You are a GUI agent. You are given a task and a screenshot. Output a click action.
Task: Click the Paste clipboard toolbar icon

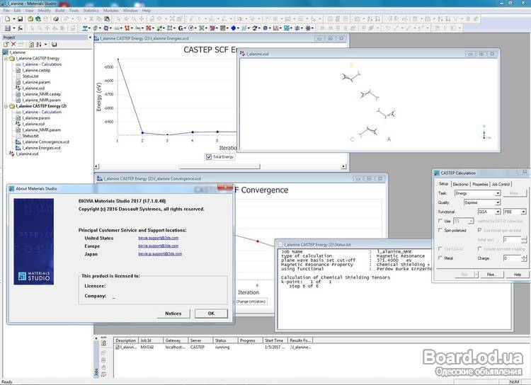pos(107,18)
